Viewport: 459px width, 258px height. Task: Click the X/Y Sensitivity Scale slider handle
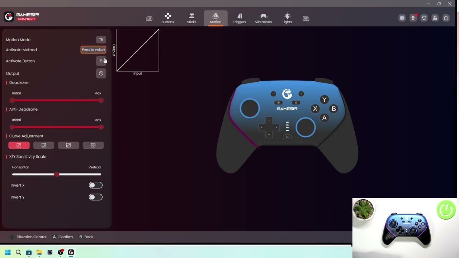click(57, 175)
